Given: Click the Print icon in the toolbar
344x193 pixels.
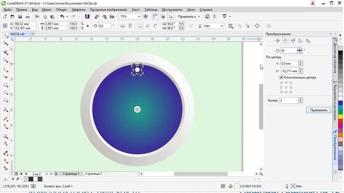Looking at the screenshot, I should 27,17.
